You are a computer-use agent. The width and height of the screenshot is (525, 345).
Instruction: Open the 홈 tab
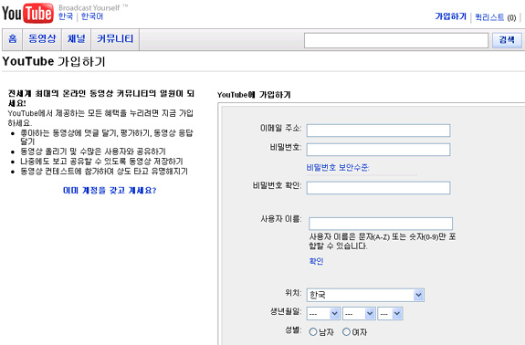(x=13, y=39)
